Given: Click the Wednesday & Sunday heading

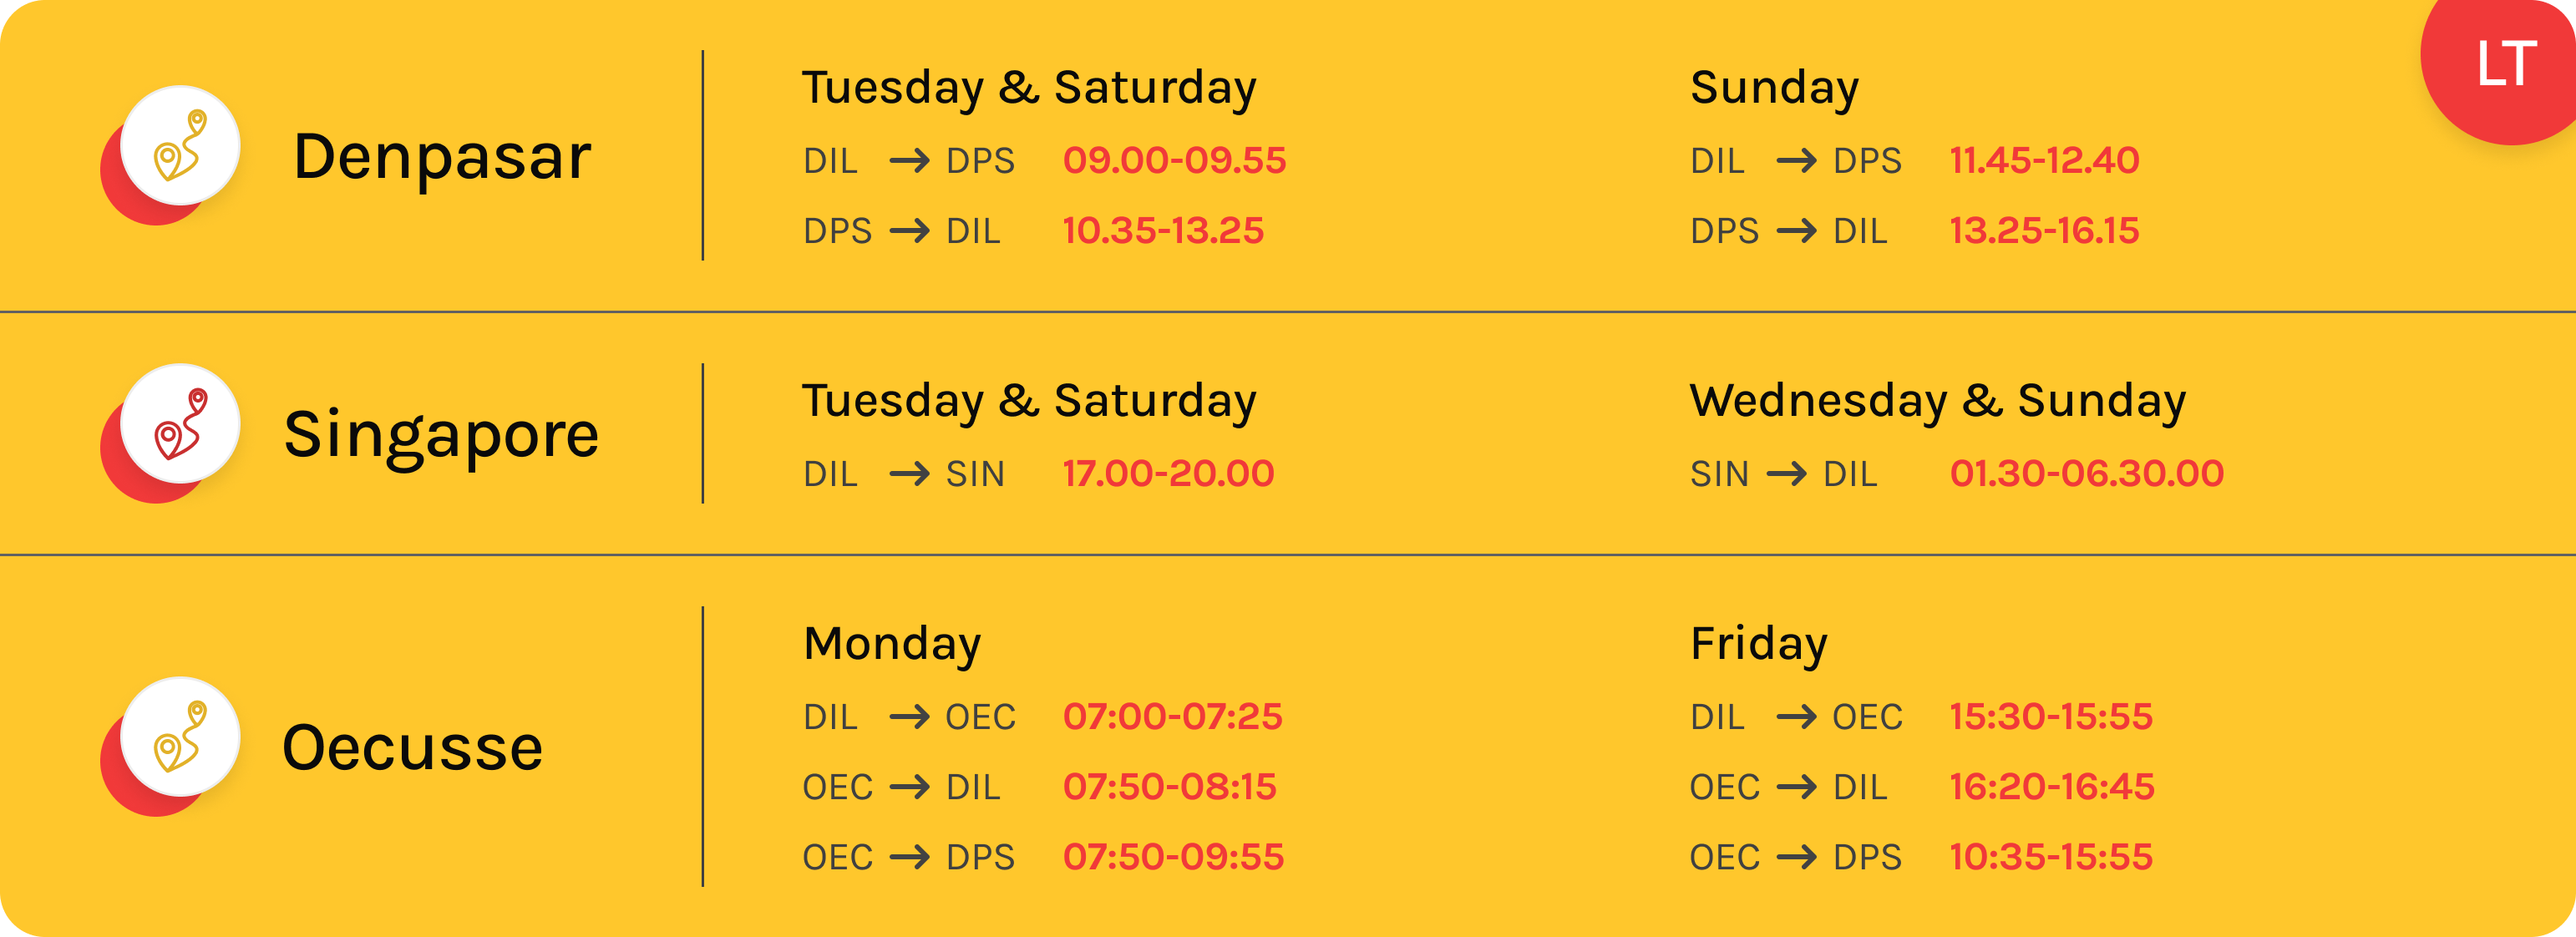Looking at the screenshot, I should pos(1938,401).
